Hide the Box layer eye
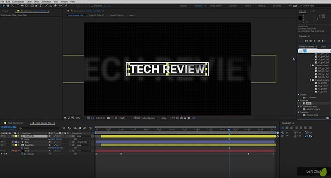331x178 pixels. (2, 142)
